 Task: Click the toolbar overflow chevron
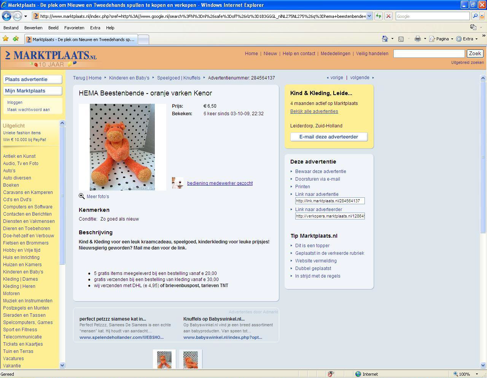coord(484,36)
